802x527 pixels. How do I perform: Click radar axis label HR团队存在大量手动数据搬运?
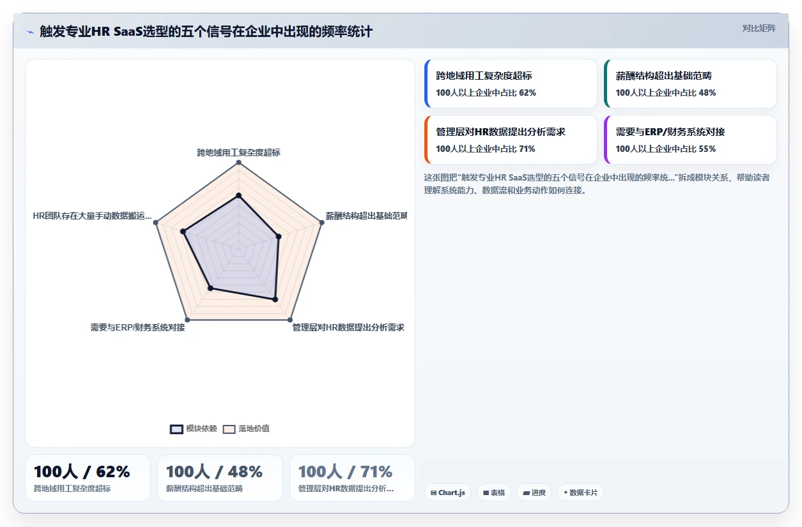[x=93, y=216]
